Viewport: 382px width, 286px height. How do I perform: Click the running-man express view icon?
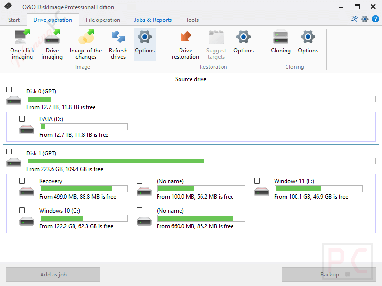355,19
